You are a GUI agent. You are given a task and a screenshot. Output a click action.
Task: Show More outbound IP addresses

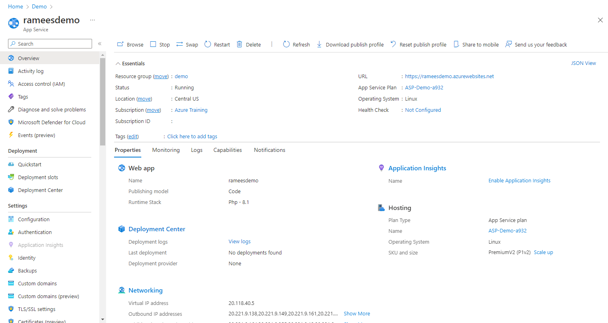[x=357, y=313]
